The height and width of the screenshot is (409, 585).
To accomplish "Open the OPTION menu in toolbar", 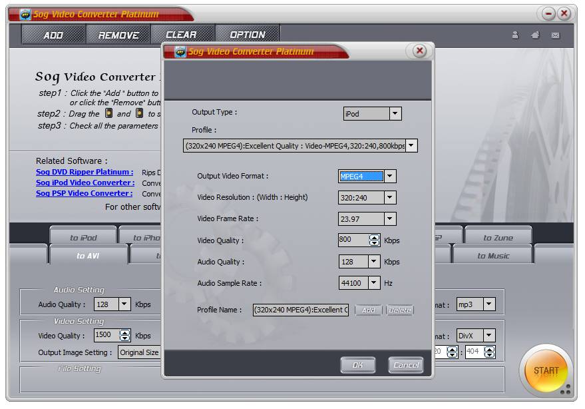I will point(248,35).
